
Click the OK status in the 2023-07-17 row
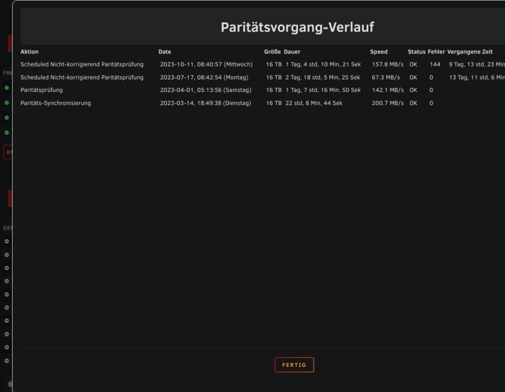413,77
